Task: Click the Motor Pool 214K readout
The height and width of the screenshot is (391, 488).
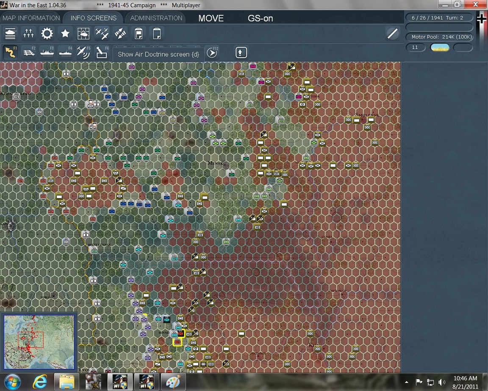Action: click(x=439, y=37)
